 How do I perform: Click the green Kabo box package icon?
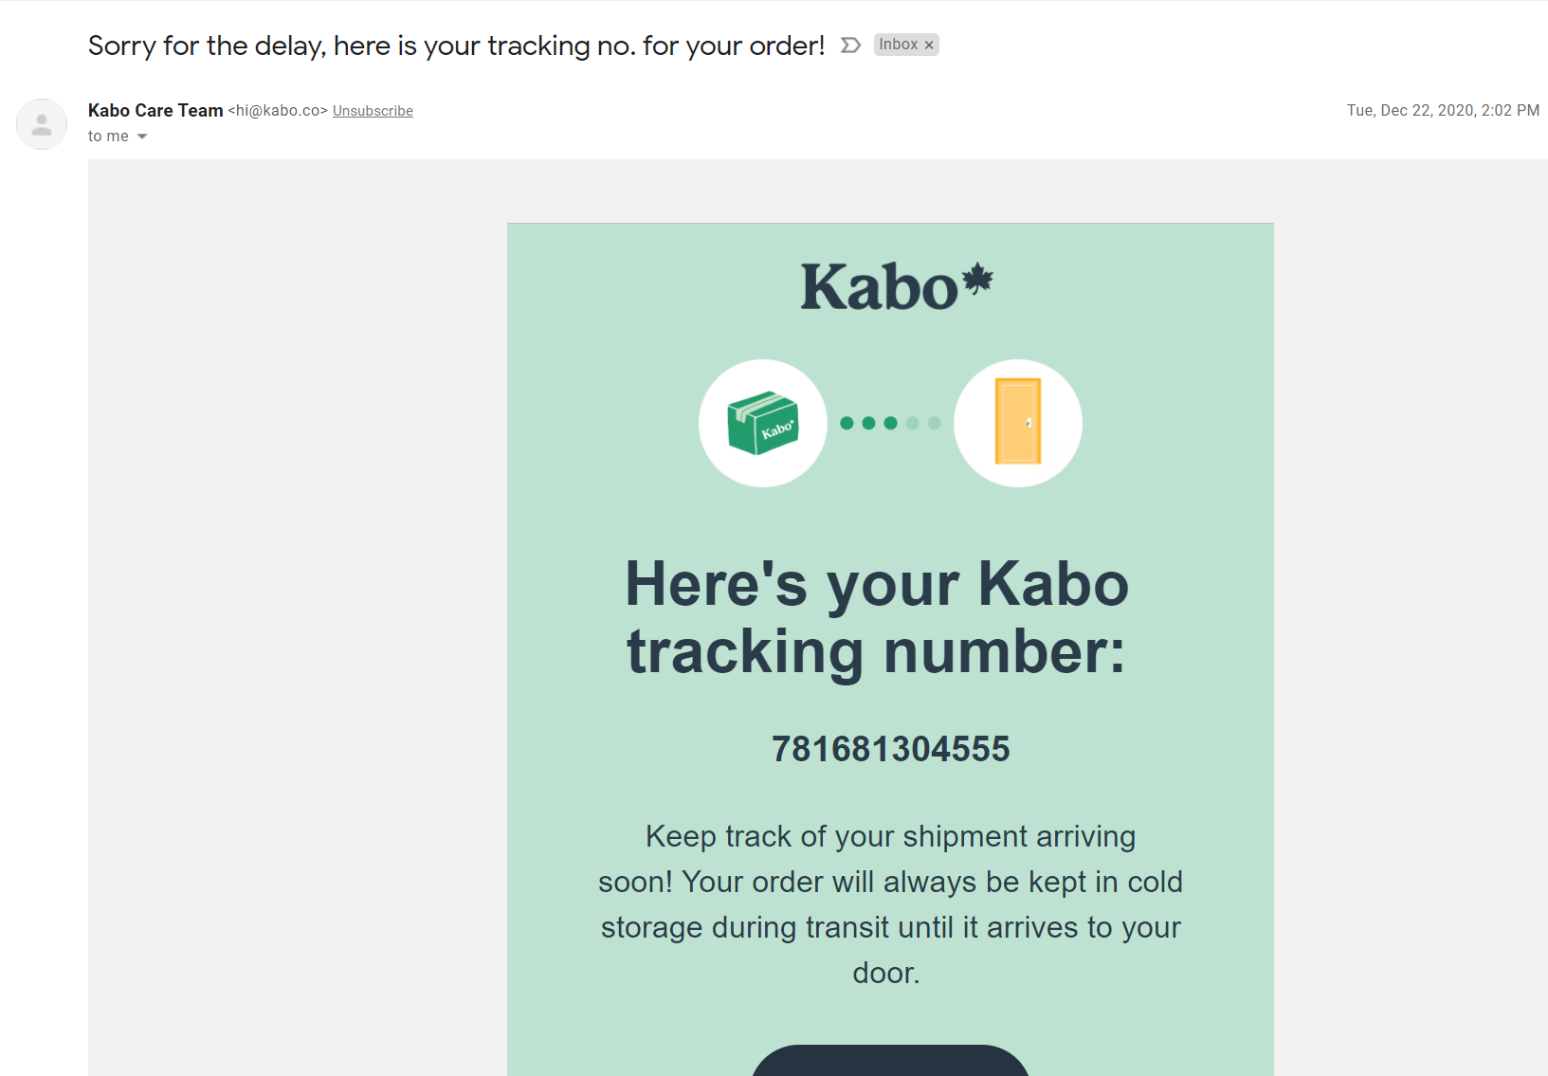tap(763, 423)
